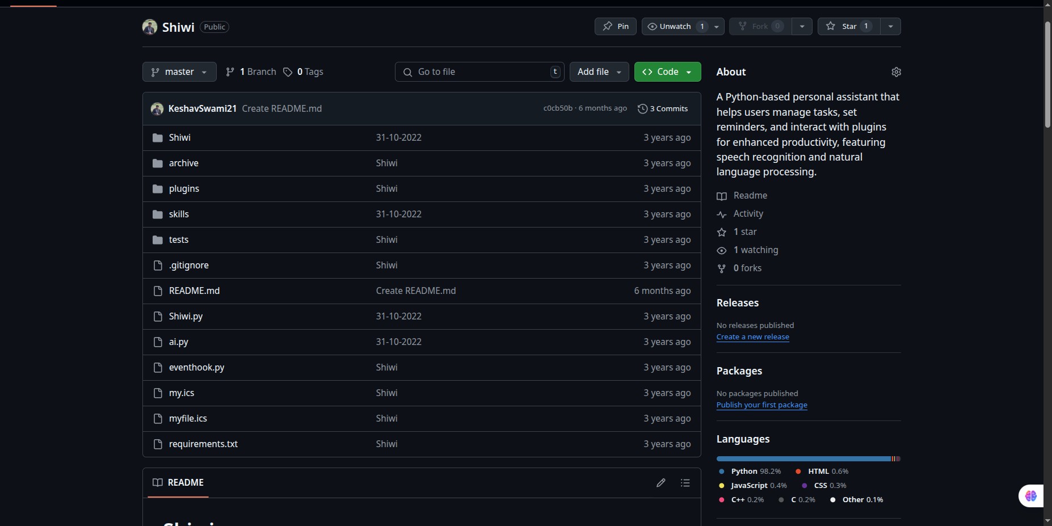Open the .gitignore file
Image resolution: width=1052 pixels, height=526 pixels.
coord(188,265)
